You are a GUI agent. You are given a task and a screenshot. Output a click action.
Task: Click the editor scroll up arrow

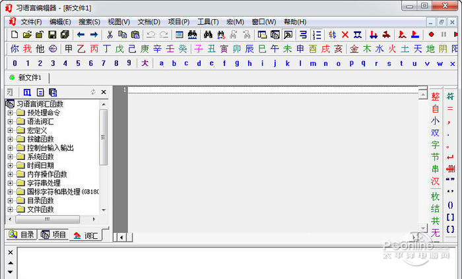coord(423,95)
